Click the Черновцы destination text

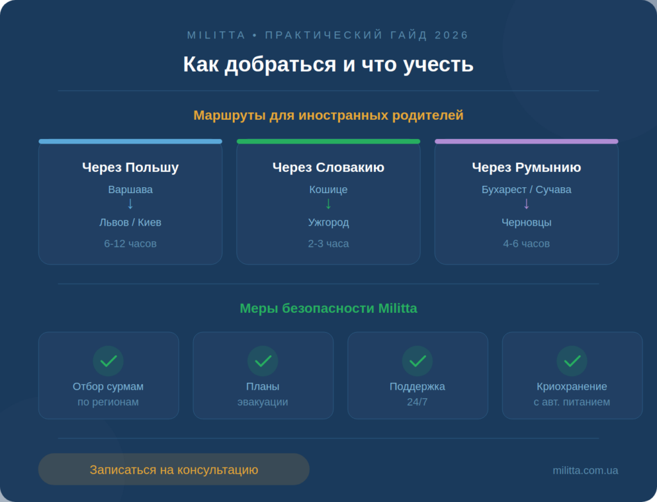527,222
